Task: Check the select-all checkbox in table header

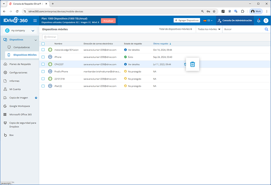Action: pyautogui.click(x=43, y=44)
